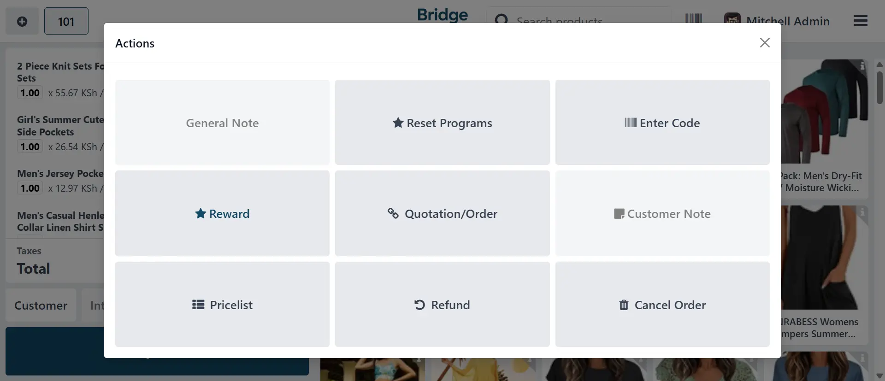
Task: Close the Actions dialog
Action: tap(765, 43)
